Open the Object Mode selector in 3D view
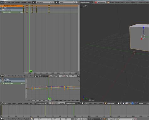 (110, 103)
